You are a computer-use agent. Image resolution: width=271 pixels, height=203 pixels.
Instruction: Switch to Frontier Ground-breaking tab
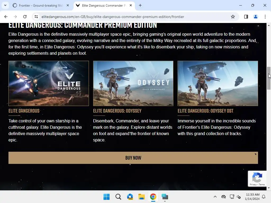(x=41, y=5)
